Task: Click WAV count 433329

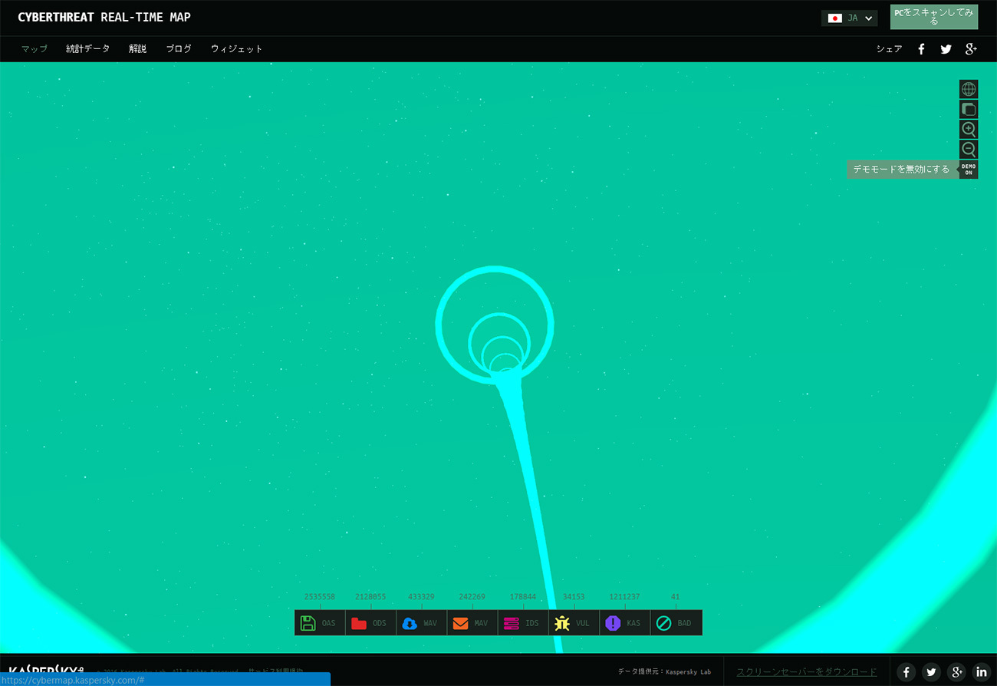Action: [421, 597]
